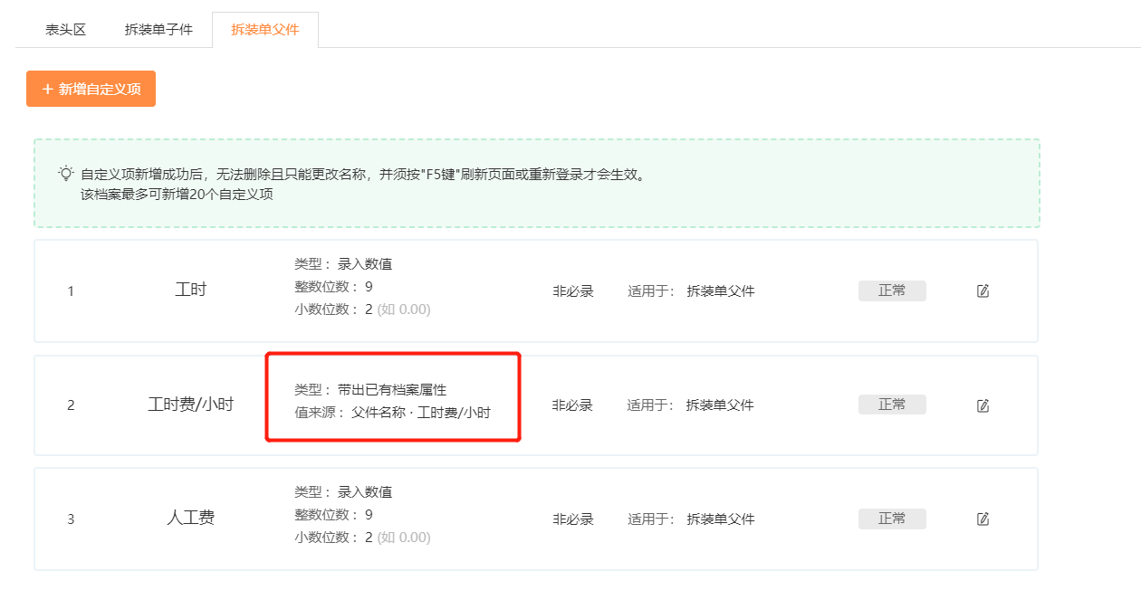Switch to the 表头区 tab
This screenshot has width=1141, height=600.
tap(65, 30)
